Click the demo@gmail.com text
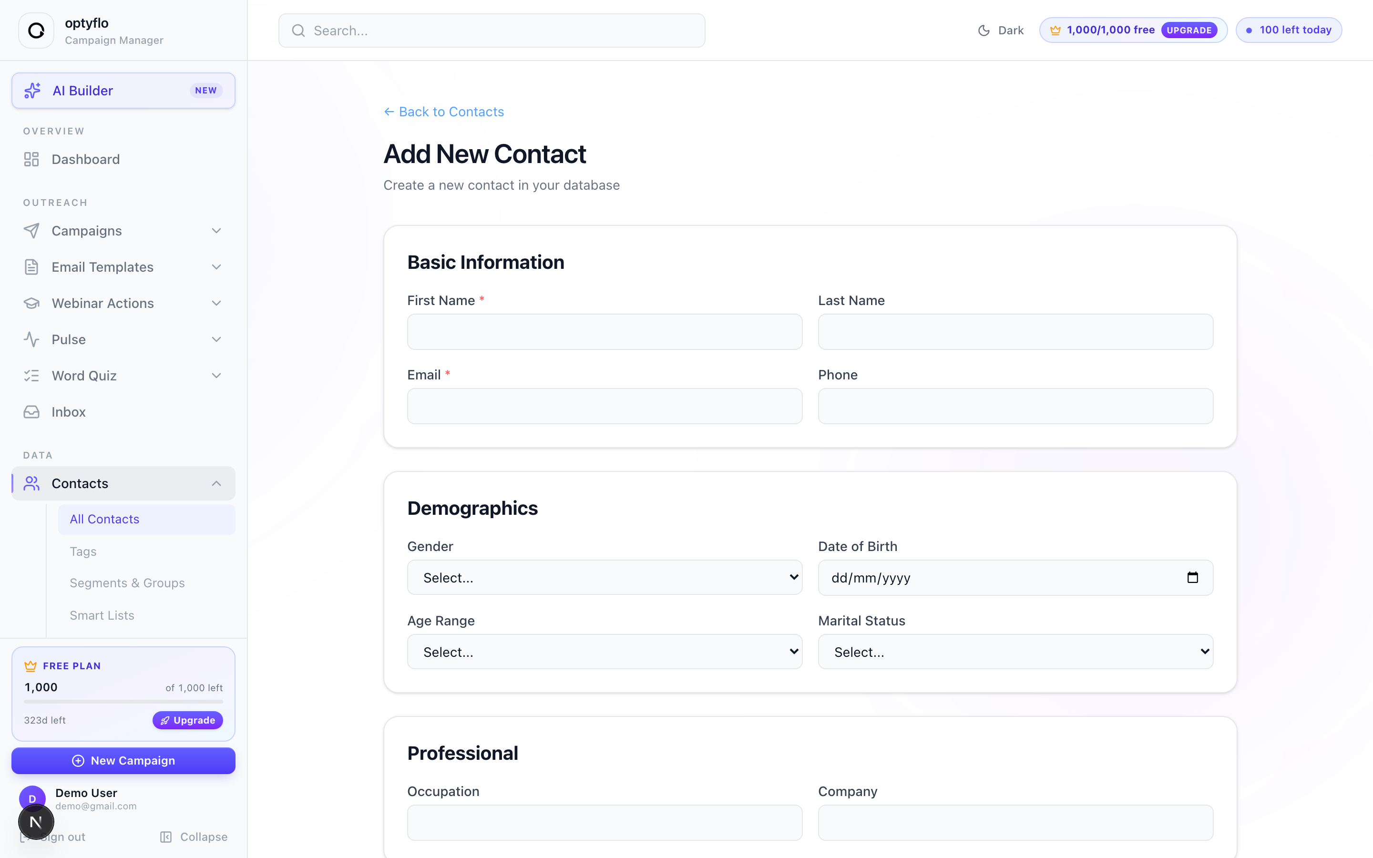The height and width of the screenshot is (858, 1373). pos(96,807)
